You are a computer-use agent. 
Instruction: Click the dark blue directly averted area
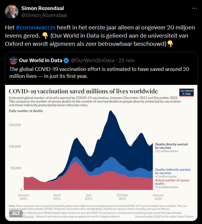pyautogui.click(x=113, y=136)
